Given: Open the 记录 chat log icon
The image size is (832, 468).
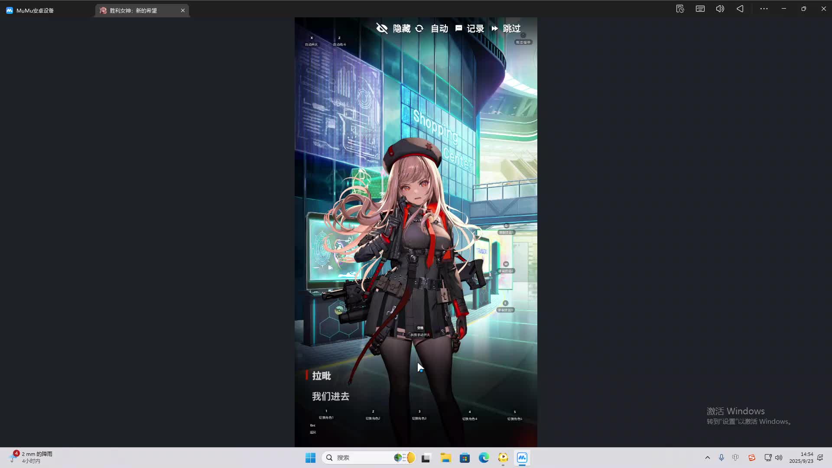Looking at the screenshot, I should [458, 28].
